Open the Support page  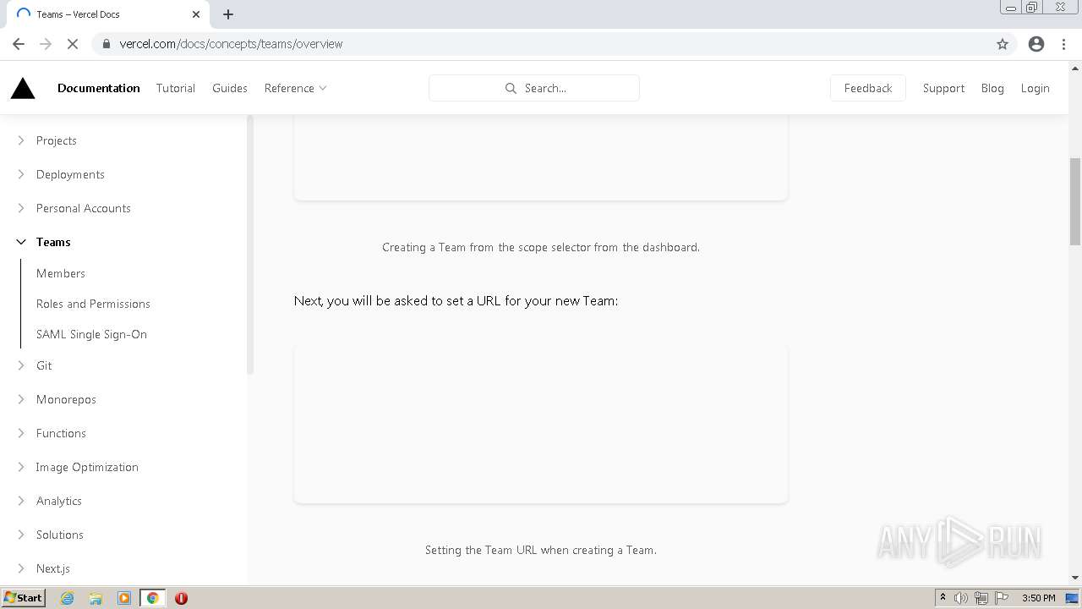click(x=943, y=88)
